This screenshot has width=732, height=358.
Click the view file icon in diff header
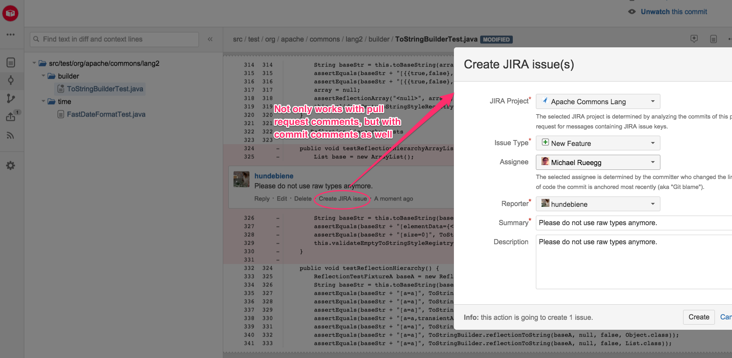click(714, 39)
